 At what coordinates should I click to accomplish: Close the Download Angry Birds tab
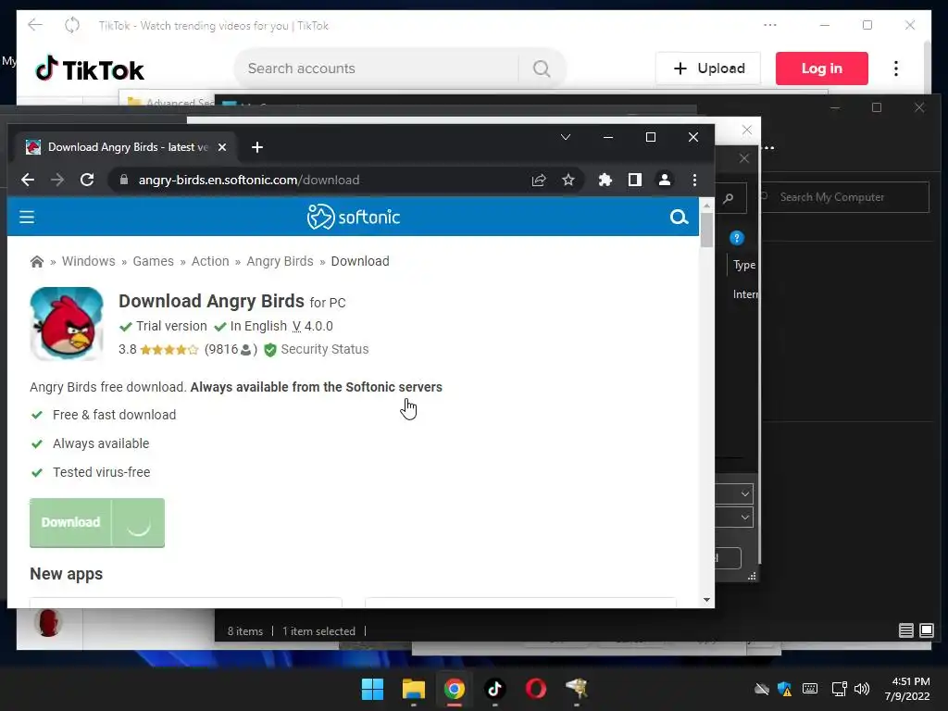(x=222, y=147)
